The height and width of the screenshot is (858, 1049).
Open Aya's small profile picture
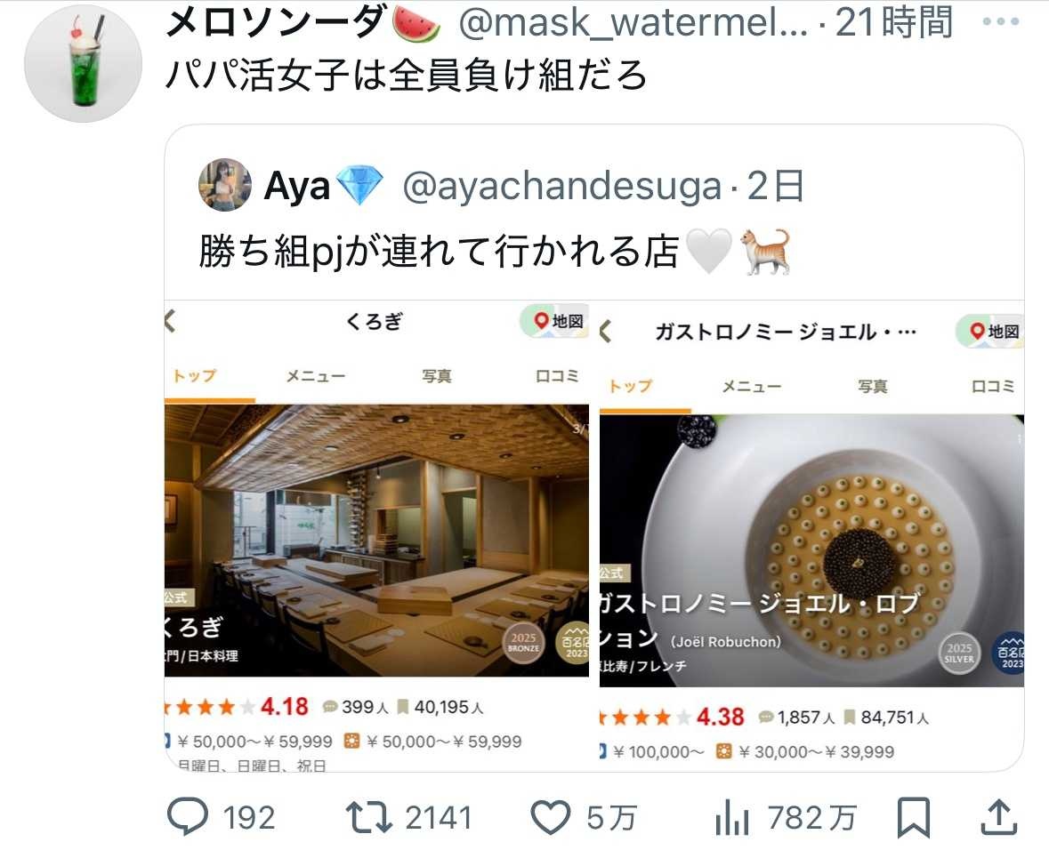click(225, 185)
